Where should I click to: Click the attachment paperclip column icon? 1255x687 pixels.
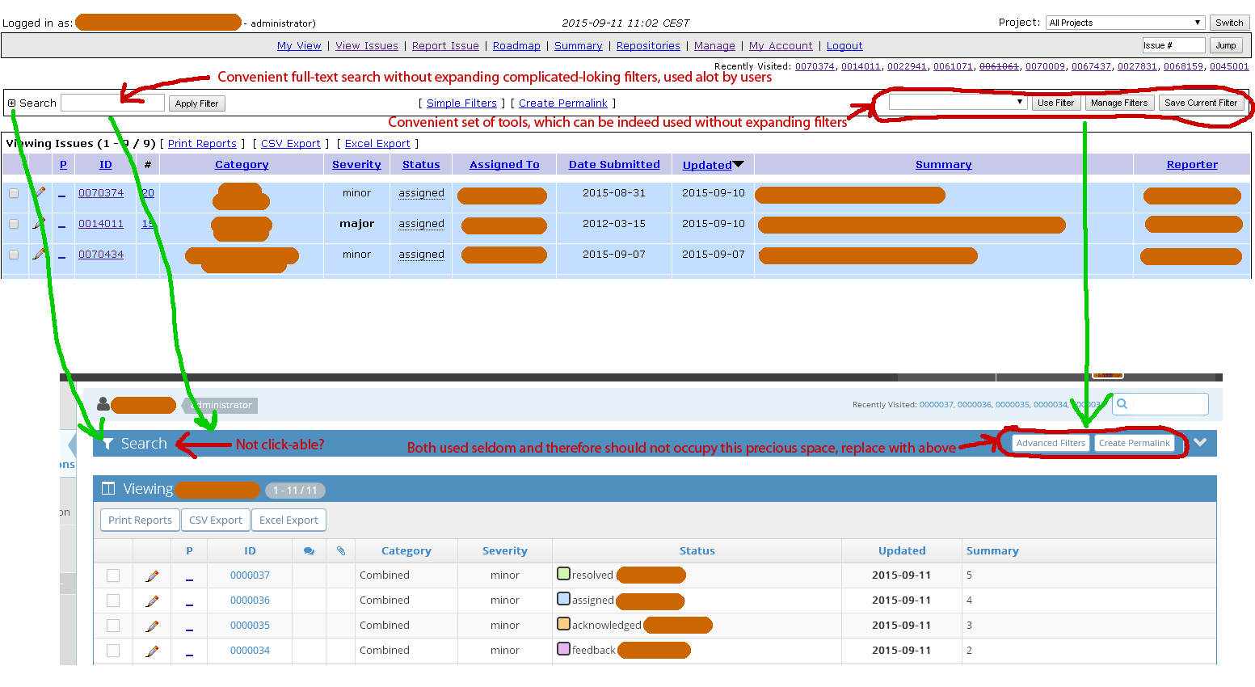point(341,551)
